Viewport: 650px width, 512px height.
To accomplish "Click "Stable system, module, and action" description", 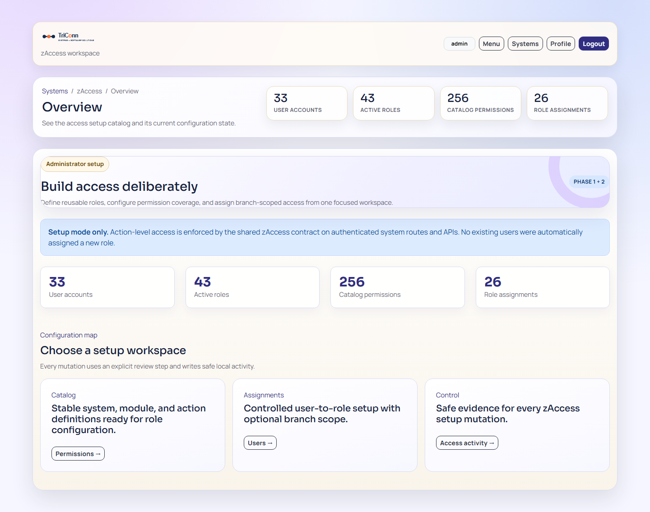I will (129, 419).
